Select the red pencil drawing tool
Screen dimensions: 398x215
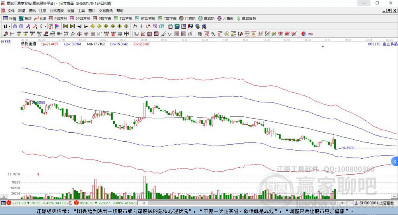[5, 34]
